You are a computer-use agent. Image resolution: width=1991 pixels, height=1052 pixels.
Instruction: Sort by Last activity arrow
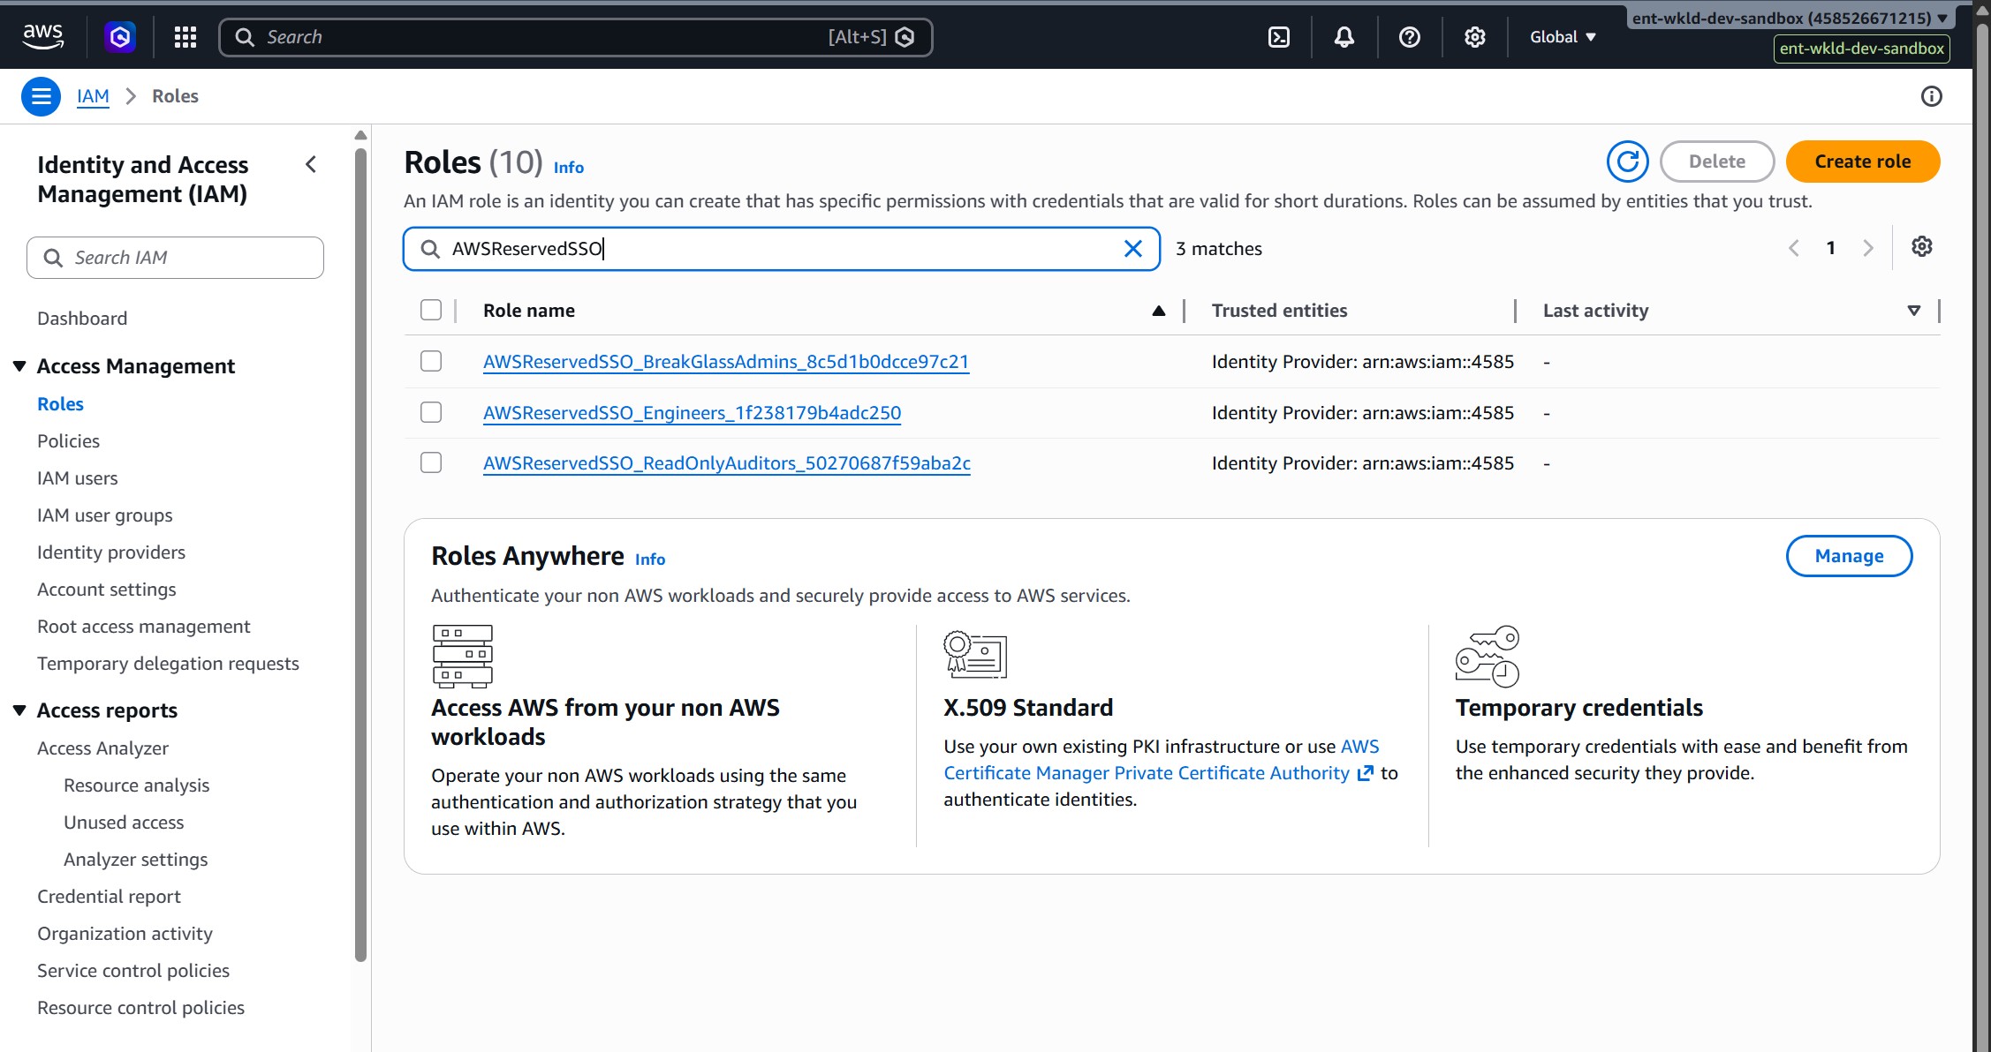1913,311
